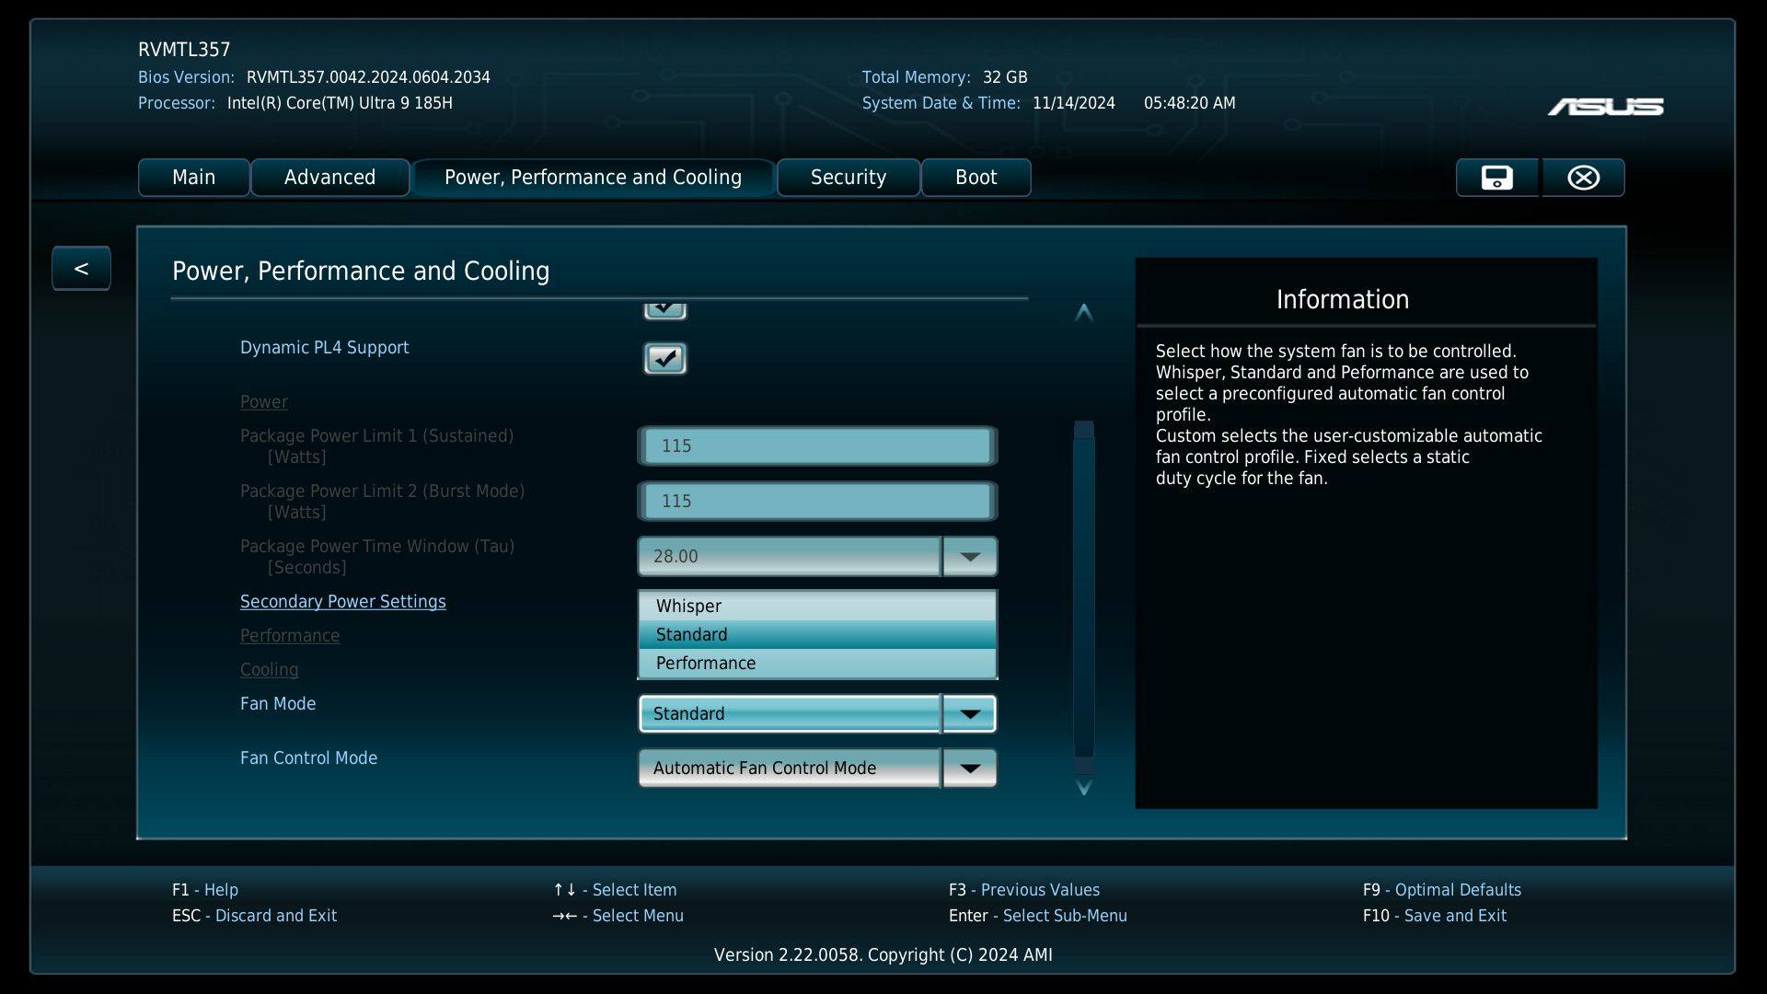Click the Cooling section link
Screen dimensions: 1767x994
[269, 670]
